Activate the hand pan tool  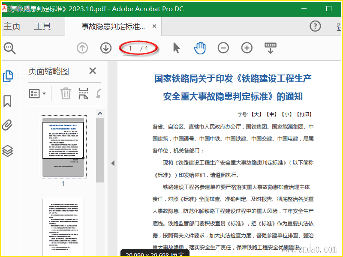click(200, 48)
